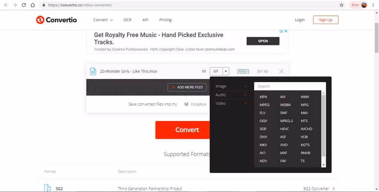The height and width of the screenshot is (192, 379).
Task: Choose MTS in the format grid
Action: point(304,121)
